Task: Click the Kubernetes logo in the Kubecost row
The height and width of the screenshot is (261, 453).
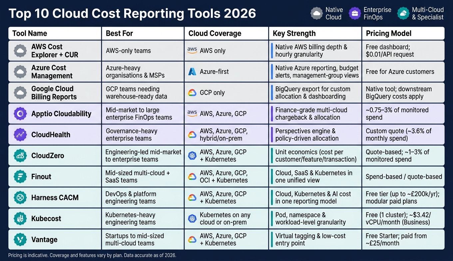Action: point(192,218)
